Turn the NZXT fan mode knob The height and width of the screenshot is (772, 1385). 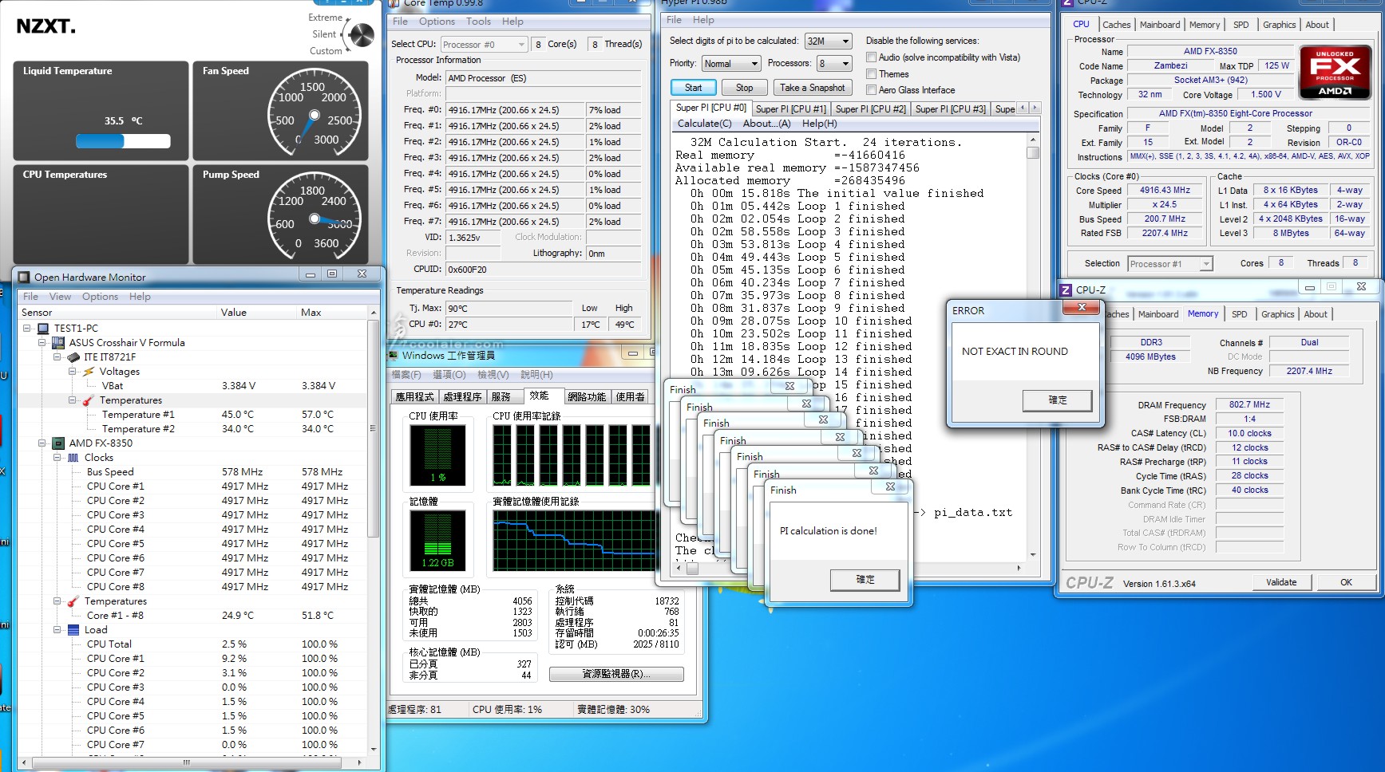[x=362, y=34]
